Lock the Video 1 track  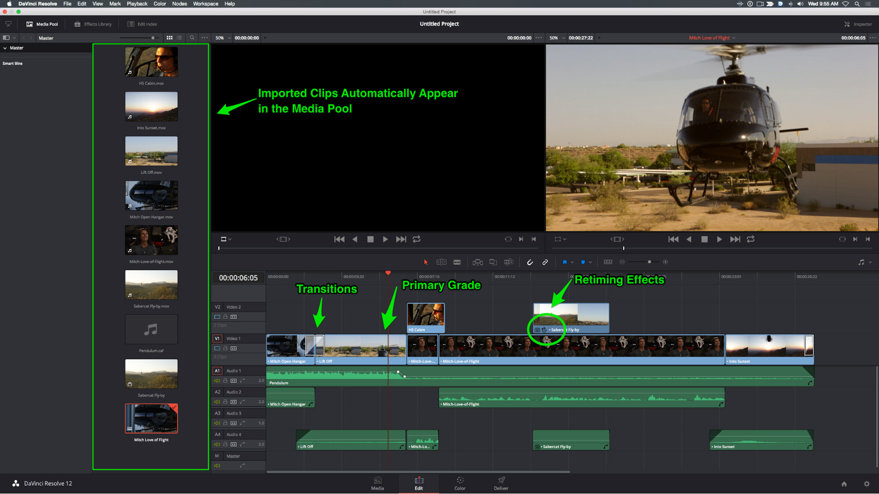pos(225,348)
